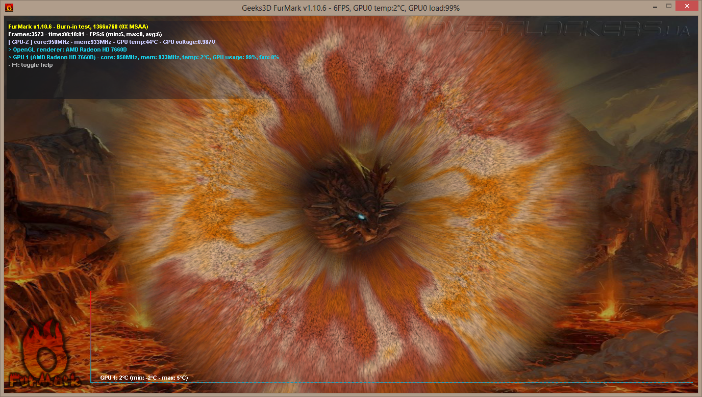Maximize the FurMark window
The image size is (702, 397).
pyautogui.click(x=668, y=6)
